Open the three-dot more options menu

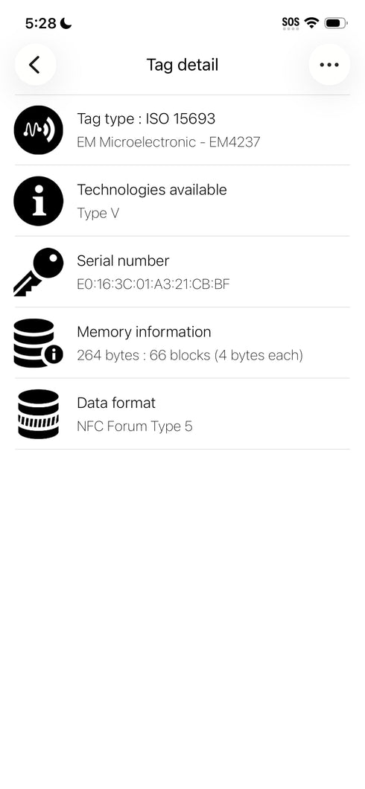[329, 65]
